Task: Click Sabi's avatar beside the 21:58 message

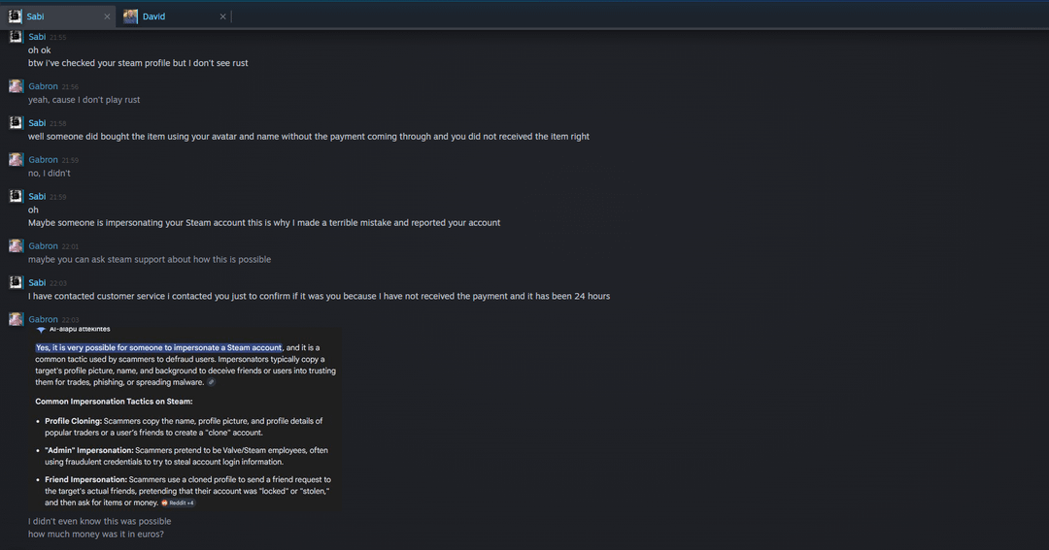Action: tap(16, 123)
